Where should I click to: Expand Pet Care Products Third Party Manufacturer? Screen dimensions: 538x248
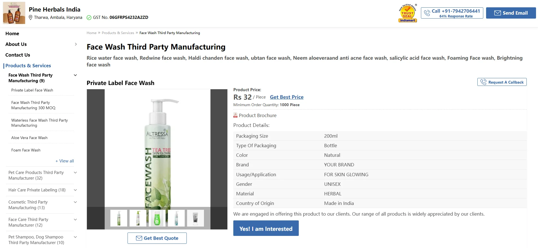pyautogui.click(x=75, y=173)
